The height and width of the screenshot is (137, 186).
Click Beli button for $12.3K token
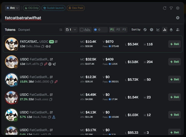(174, 79)
